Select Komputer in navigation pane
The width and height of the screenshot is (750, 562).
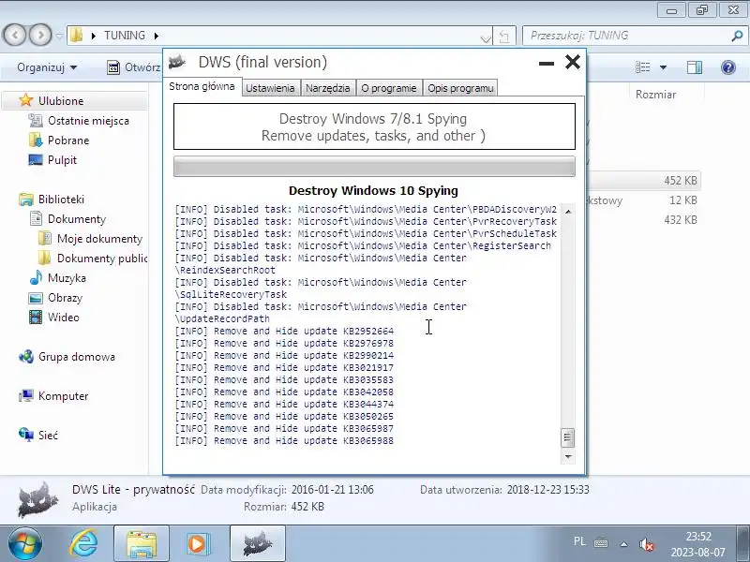pyautogui.click(x=63, y=396)
